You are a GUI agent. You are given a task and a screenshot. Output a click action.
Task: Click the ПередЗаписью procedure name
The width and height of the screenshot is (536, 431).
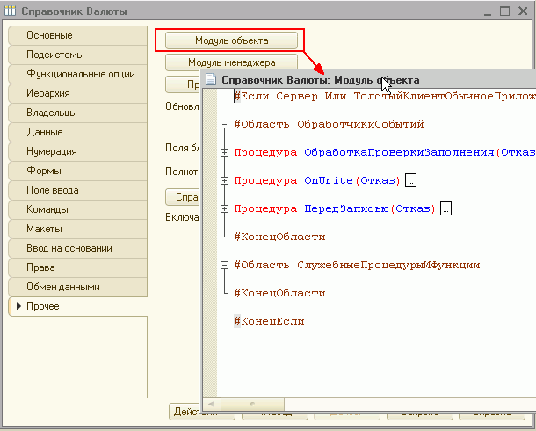pyautogui.click(x=346, y=208)
